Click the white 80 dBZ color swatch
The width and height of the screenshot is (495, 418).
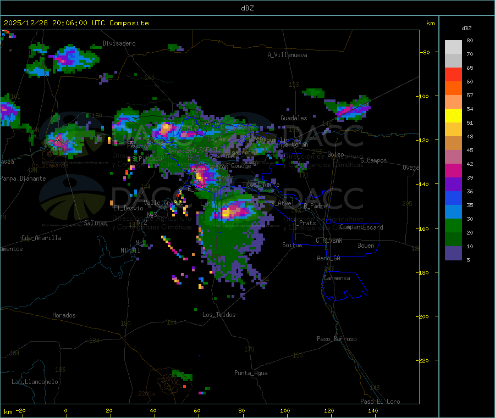453,47
